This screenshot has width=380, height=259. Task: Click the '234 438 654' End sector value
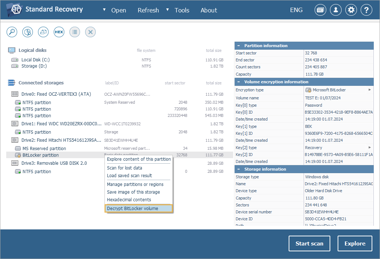(316, 60)
